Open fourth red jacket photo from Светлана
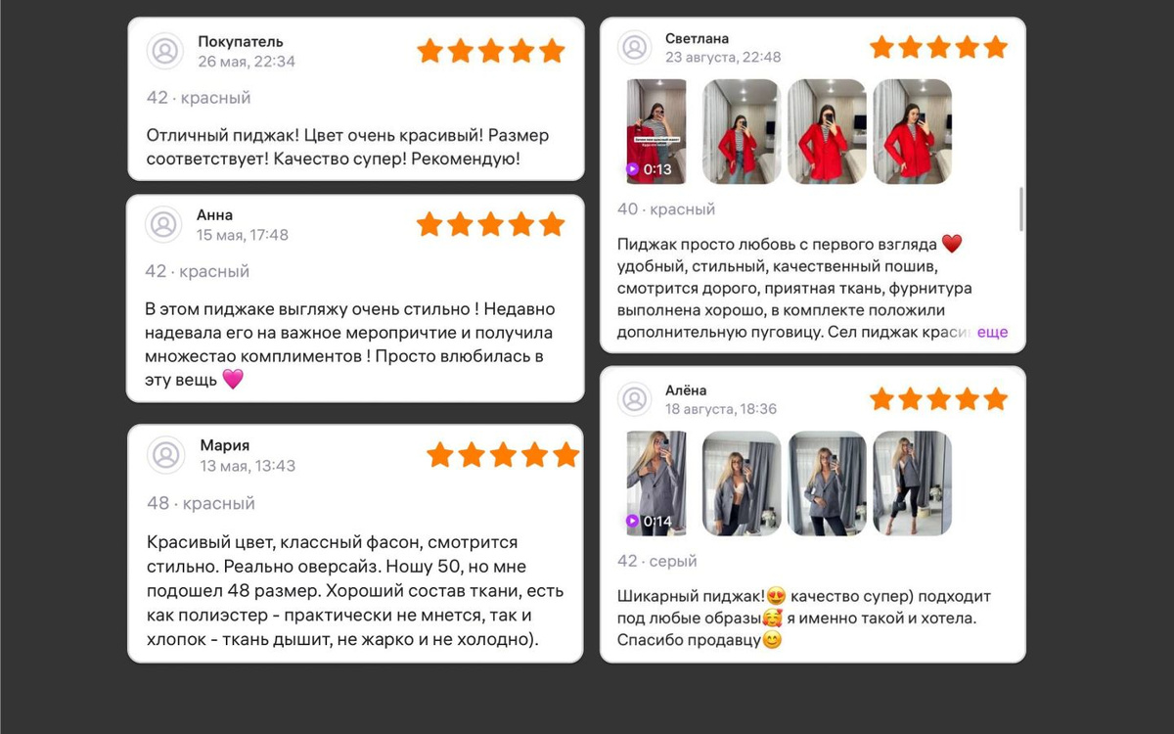The image size is (1174, 734). [x=912, y=131]
